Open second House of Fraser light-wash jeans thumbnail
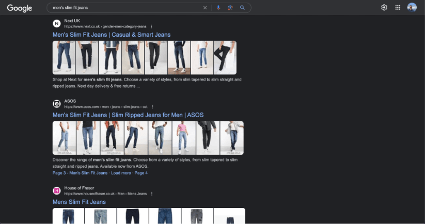425x224 pixels. coord(101,216)
